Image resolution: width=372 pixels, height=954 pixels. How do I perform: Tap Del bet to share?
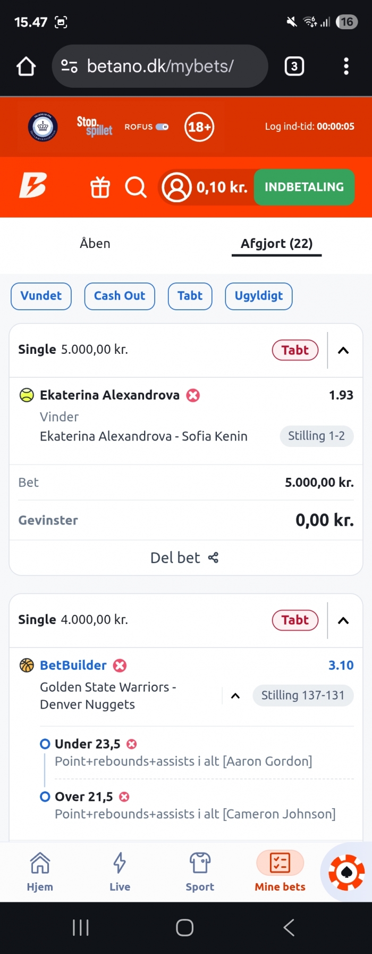click(185, 558)
